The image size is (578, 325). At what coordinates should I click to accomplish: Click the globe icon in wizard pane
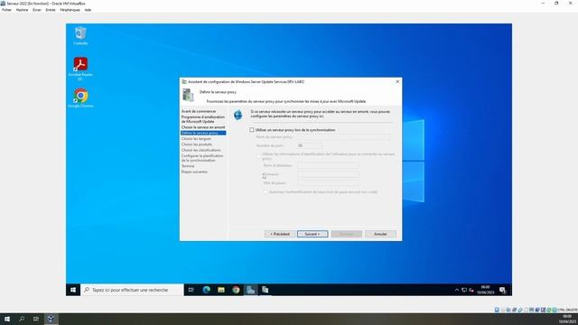pos(238,115)
